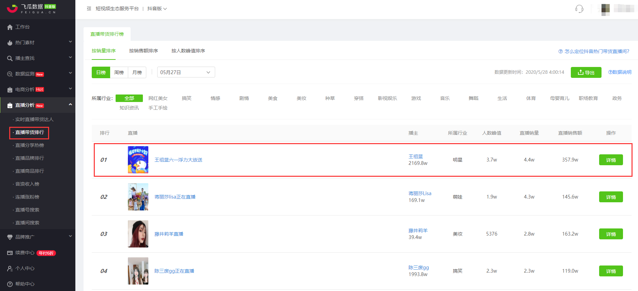Open 实时直播带货达人 submenu item
This screenshot has width=638, height=291.
(34, 119)
